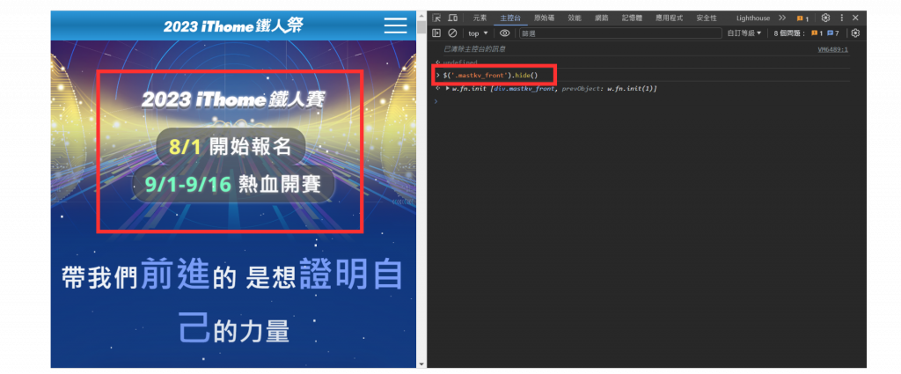Click the page scrollbar down arrow

coord(421,363)
